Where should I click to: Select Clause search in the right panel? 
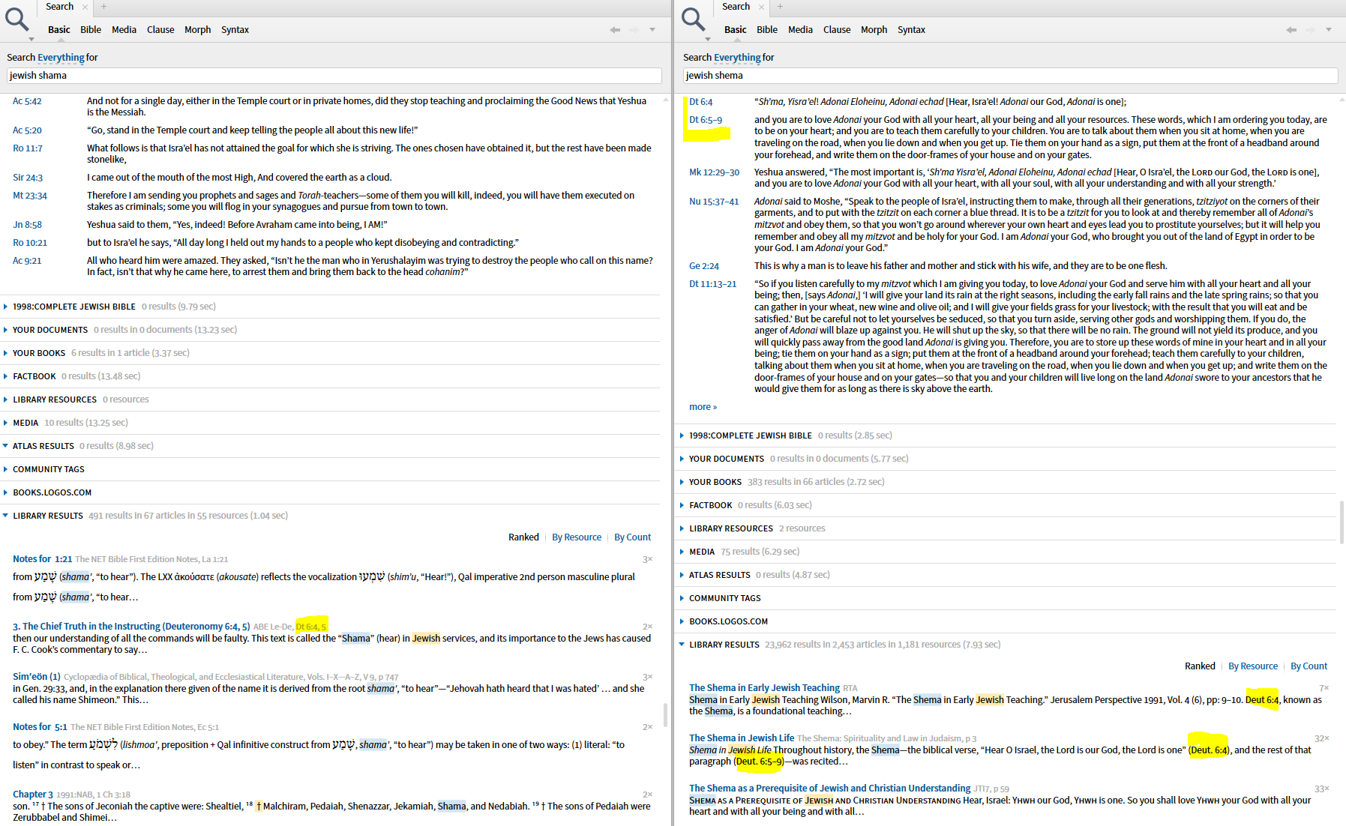pos(837,30)
